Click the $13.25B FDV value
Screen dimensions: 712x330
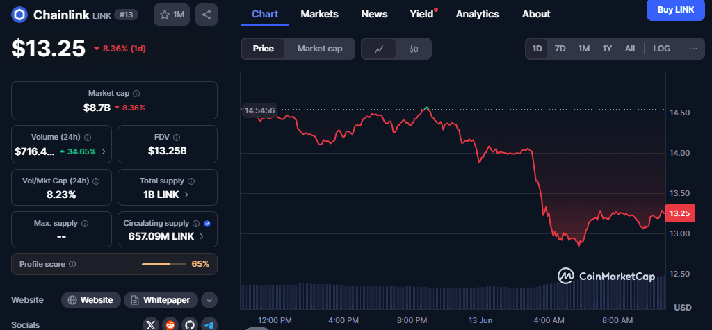point(167,151)
